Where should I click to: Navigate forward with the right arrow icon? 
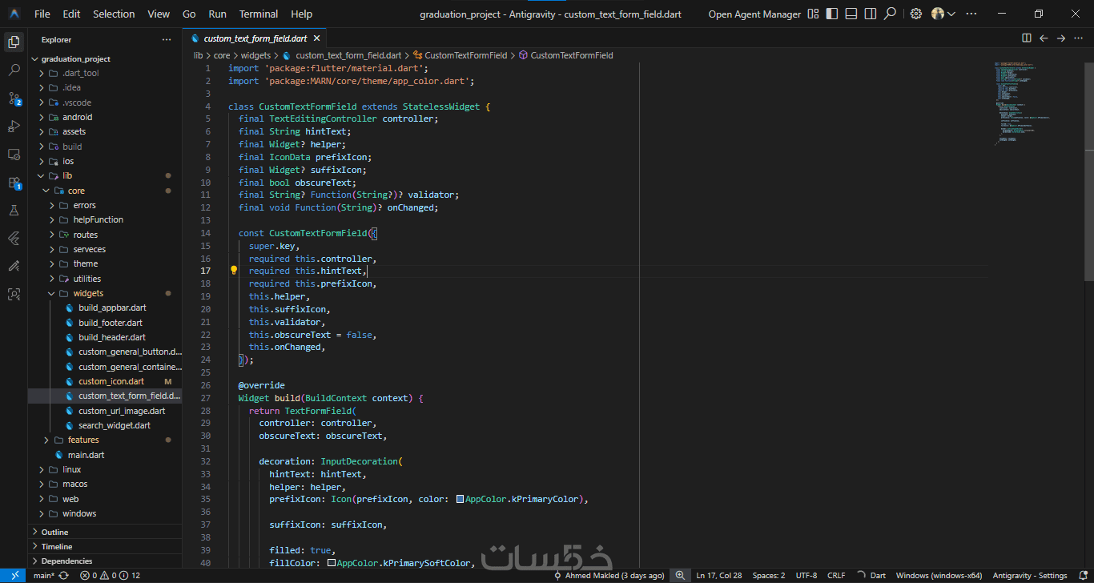pos(1060,38)
